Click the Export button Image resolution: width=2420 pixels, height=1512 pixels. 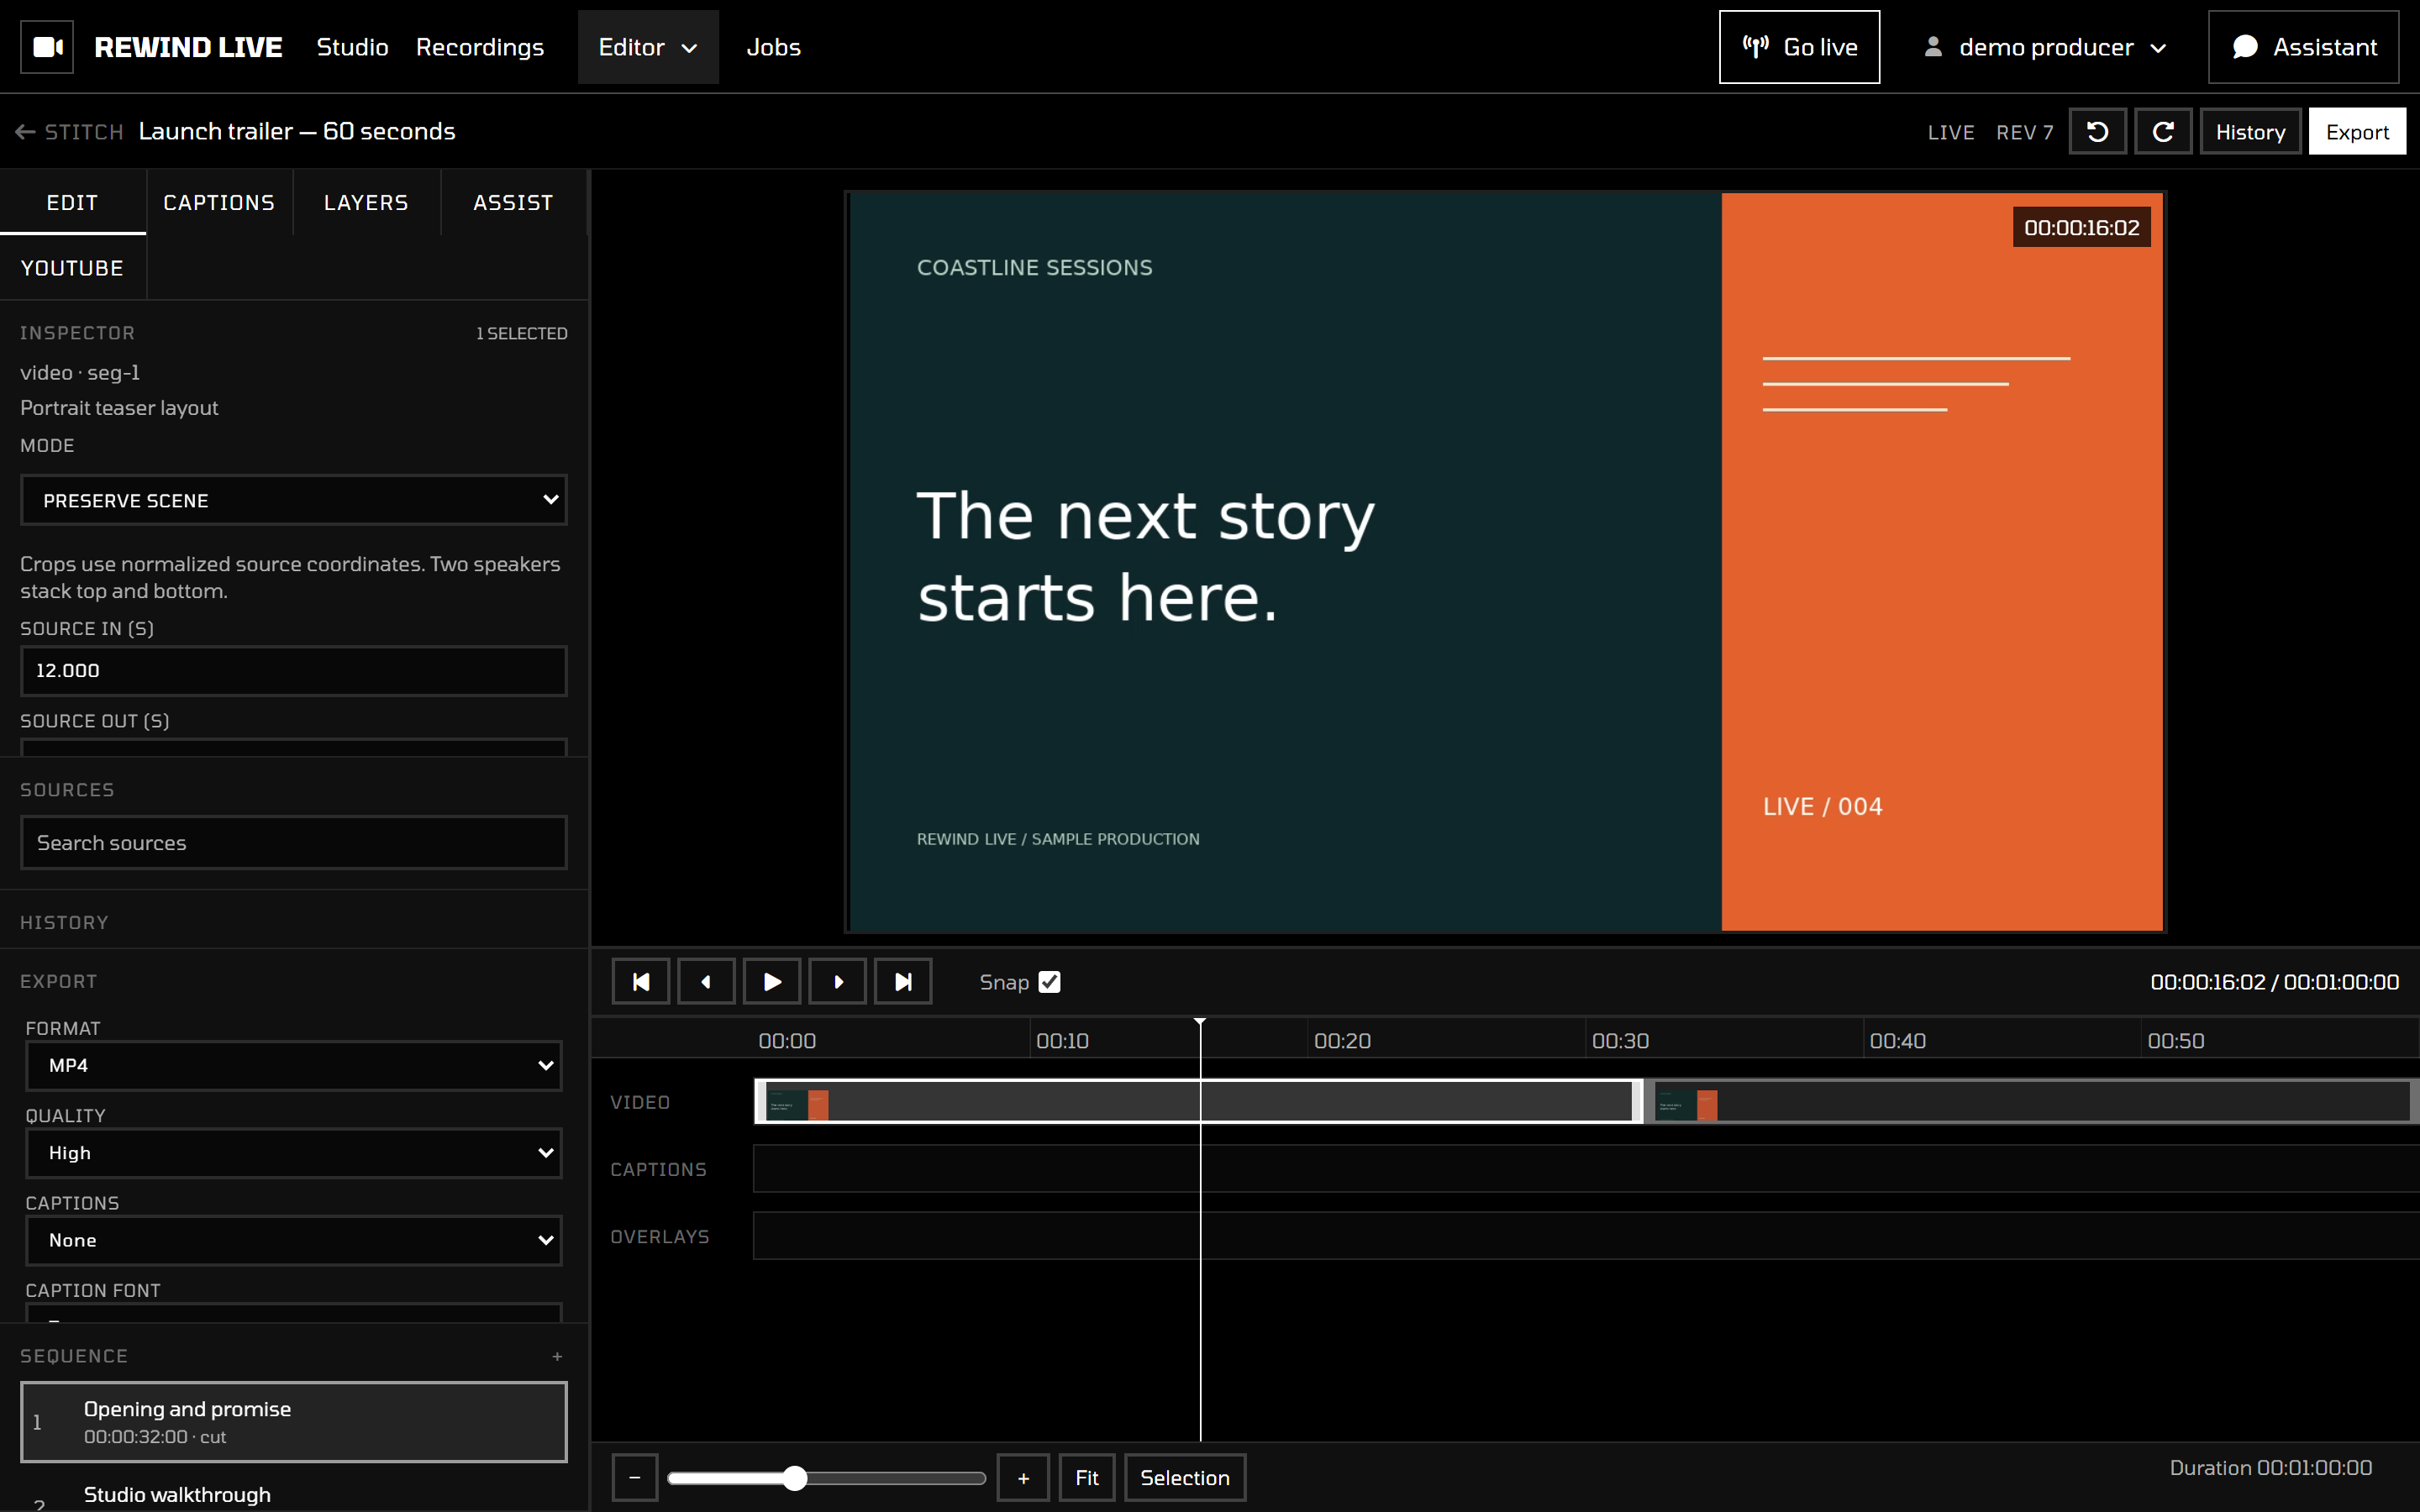click(x=2357, y=132)
